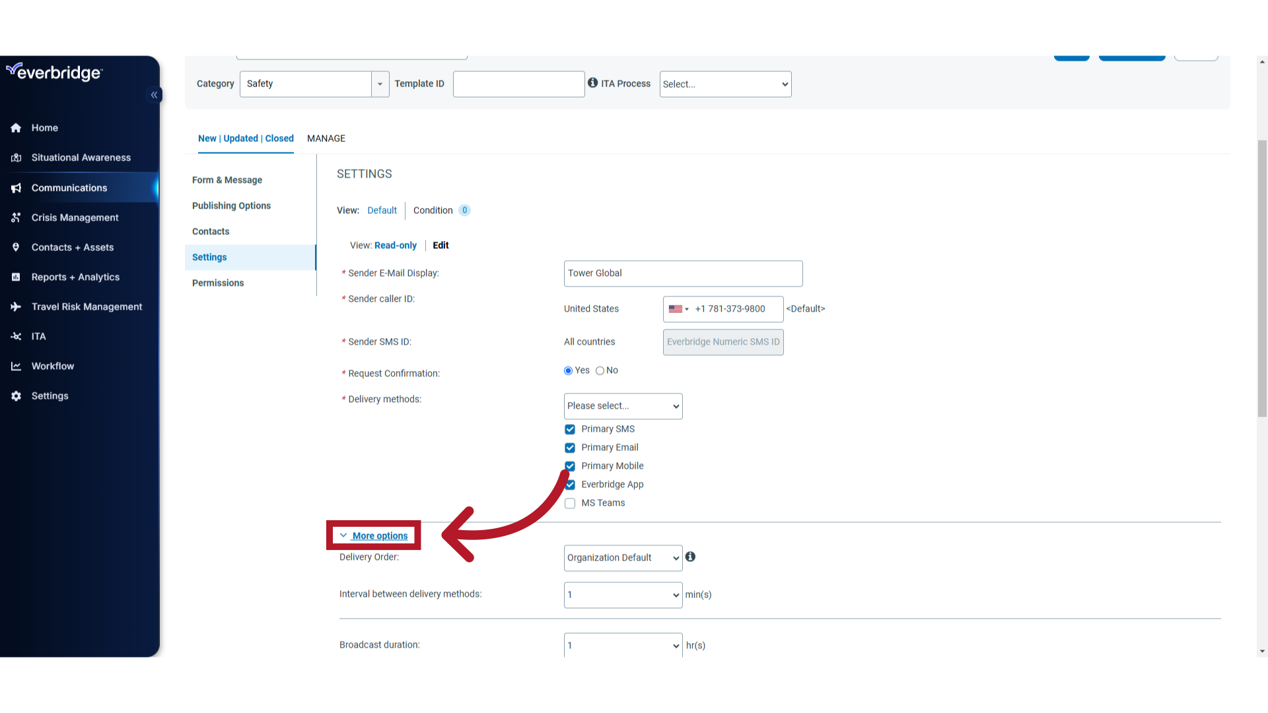
Task: Open the Delivery methods Please select dropdown
Action: click(622, 406)
